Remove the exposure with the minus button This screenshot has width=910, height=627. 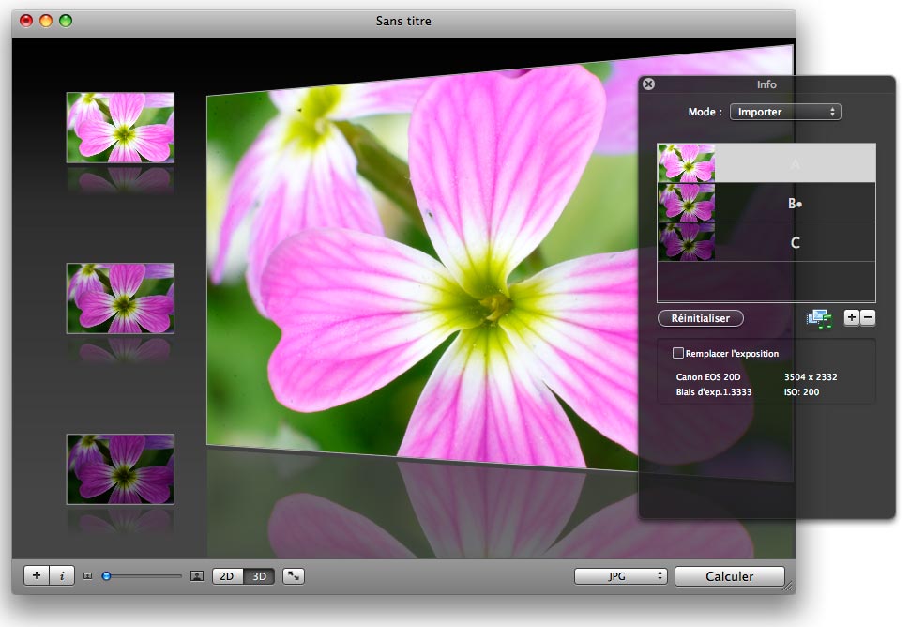868,317
